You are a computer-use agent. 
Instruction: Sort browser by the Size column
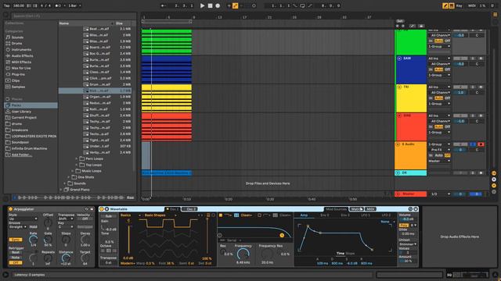pyautogui.click(x=123, y=23)
